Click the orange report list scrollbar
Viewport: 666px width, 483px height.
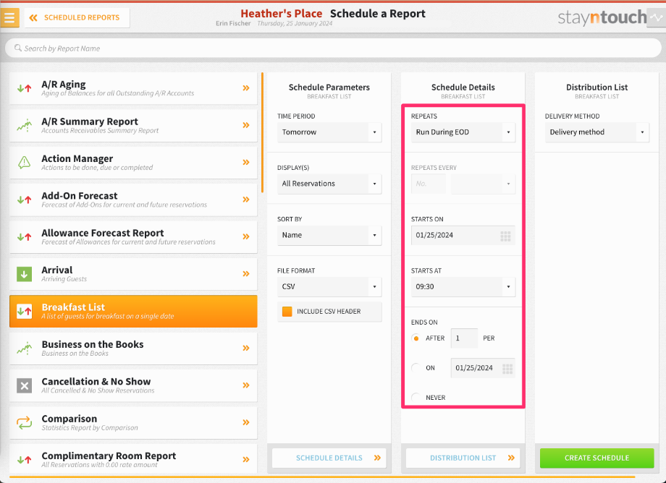(x=263, y=132)
